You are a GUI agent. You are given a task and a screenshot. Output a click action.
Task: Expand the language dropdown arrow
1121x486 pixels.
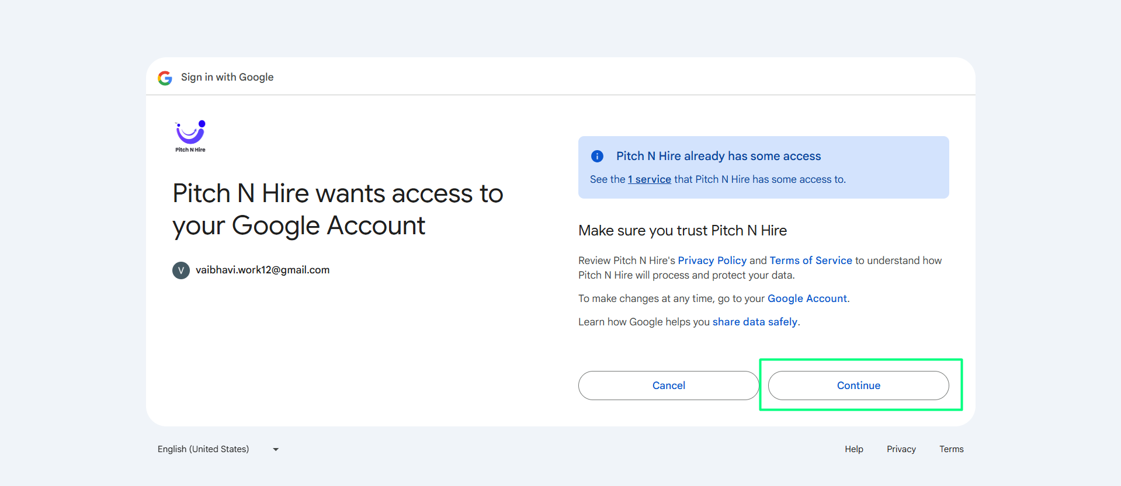click(x=276, y=449)
